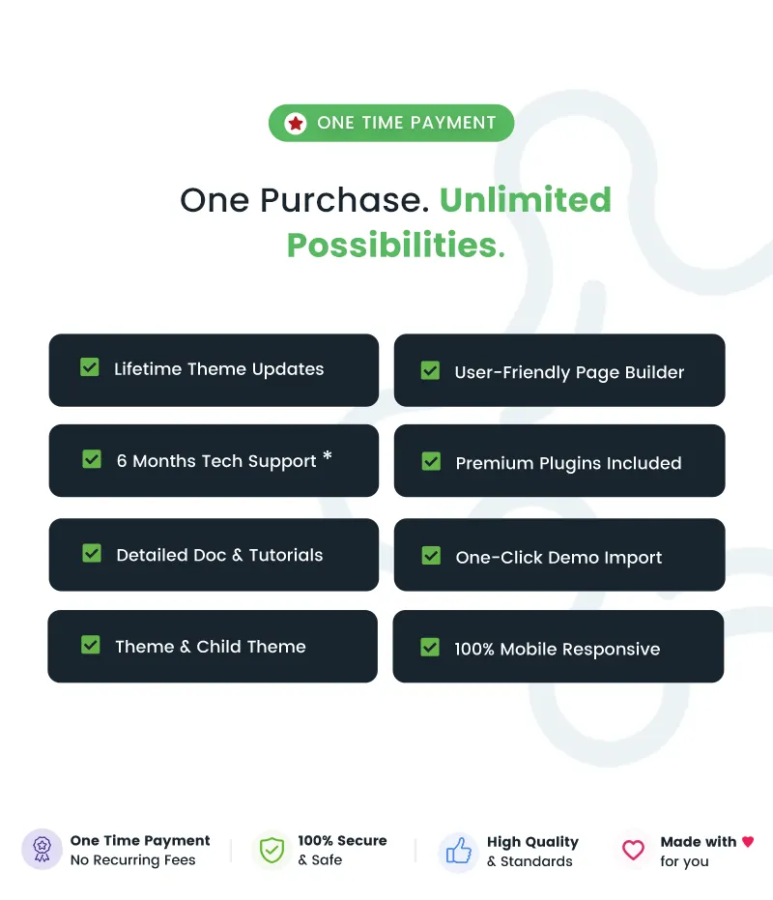Click the award ribbon icon
Image resolution: width=773 pixels, height=900 pixels.
click(x=42, y=849)
